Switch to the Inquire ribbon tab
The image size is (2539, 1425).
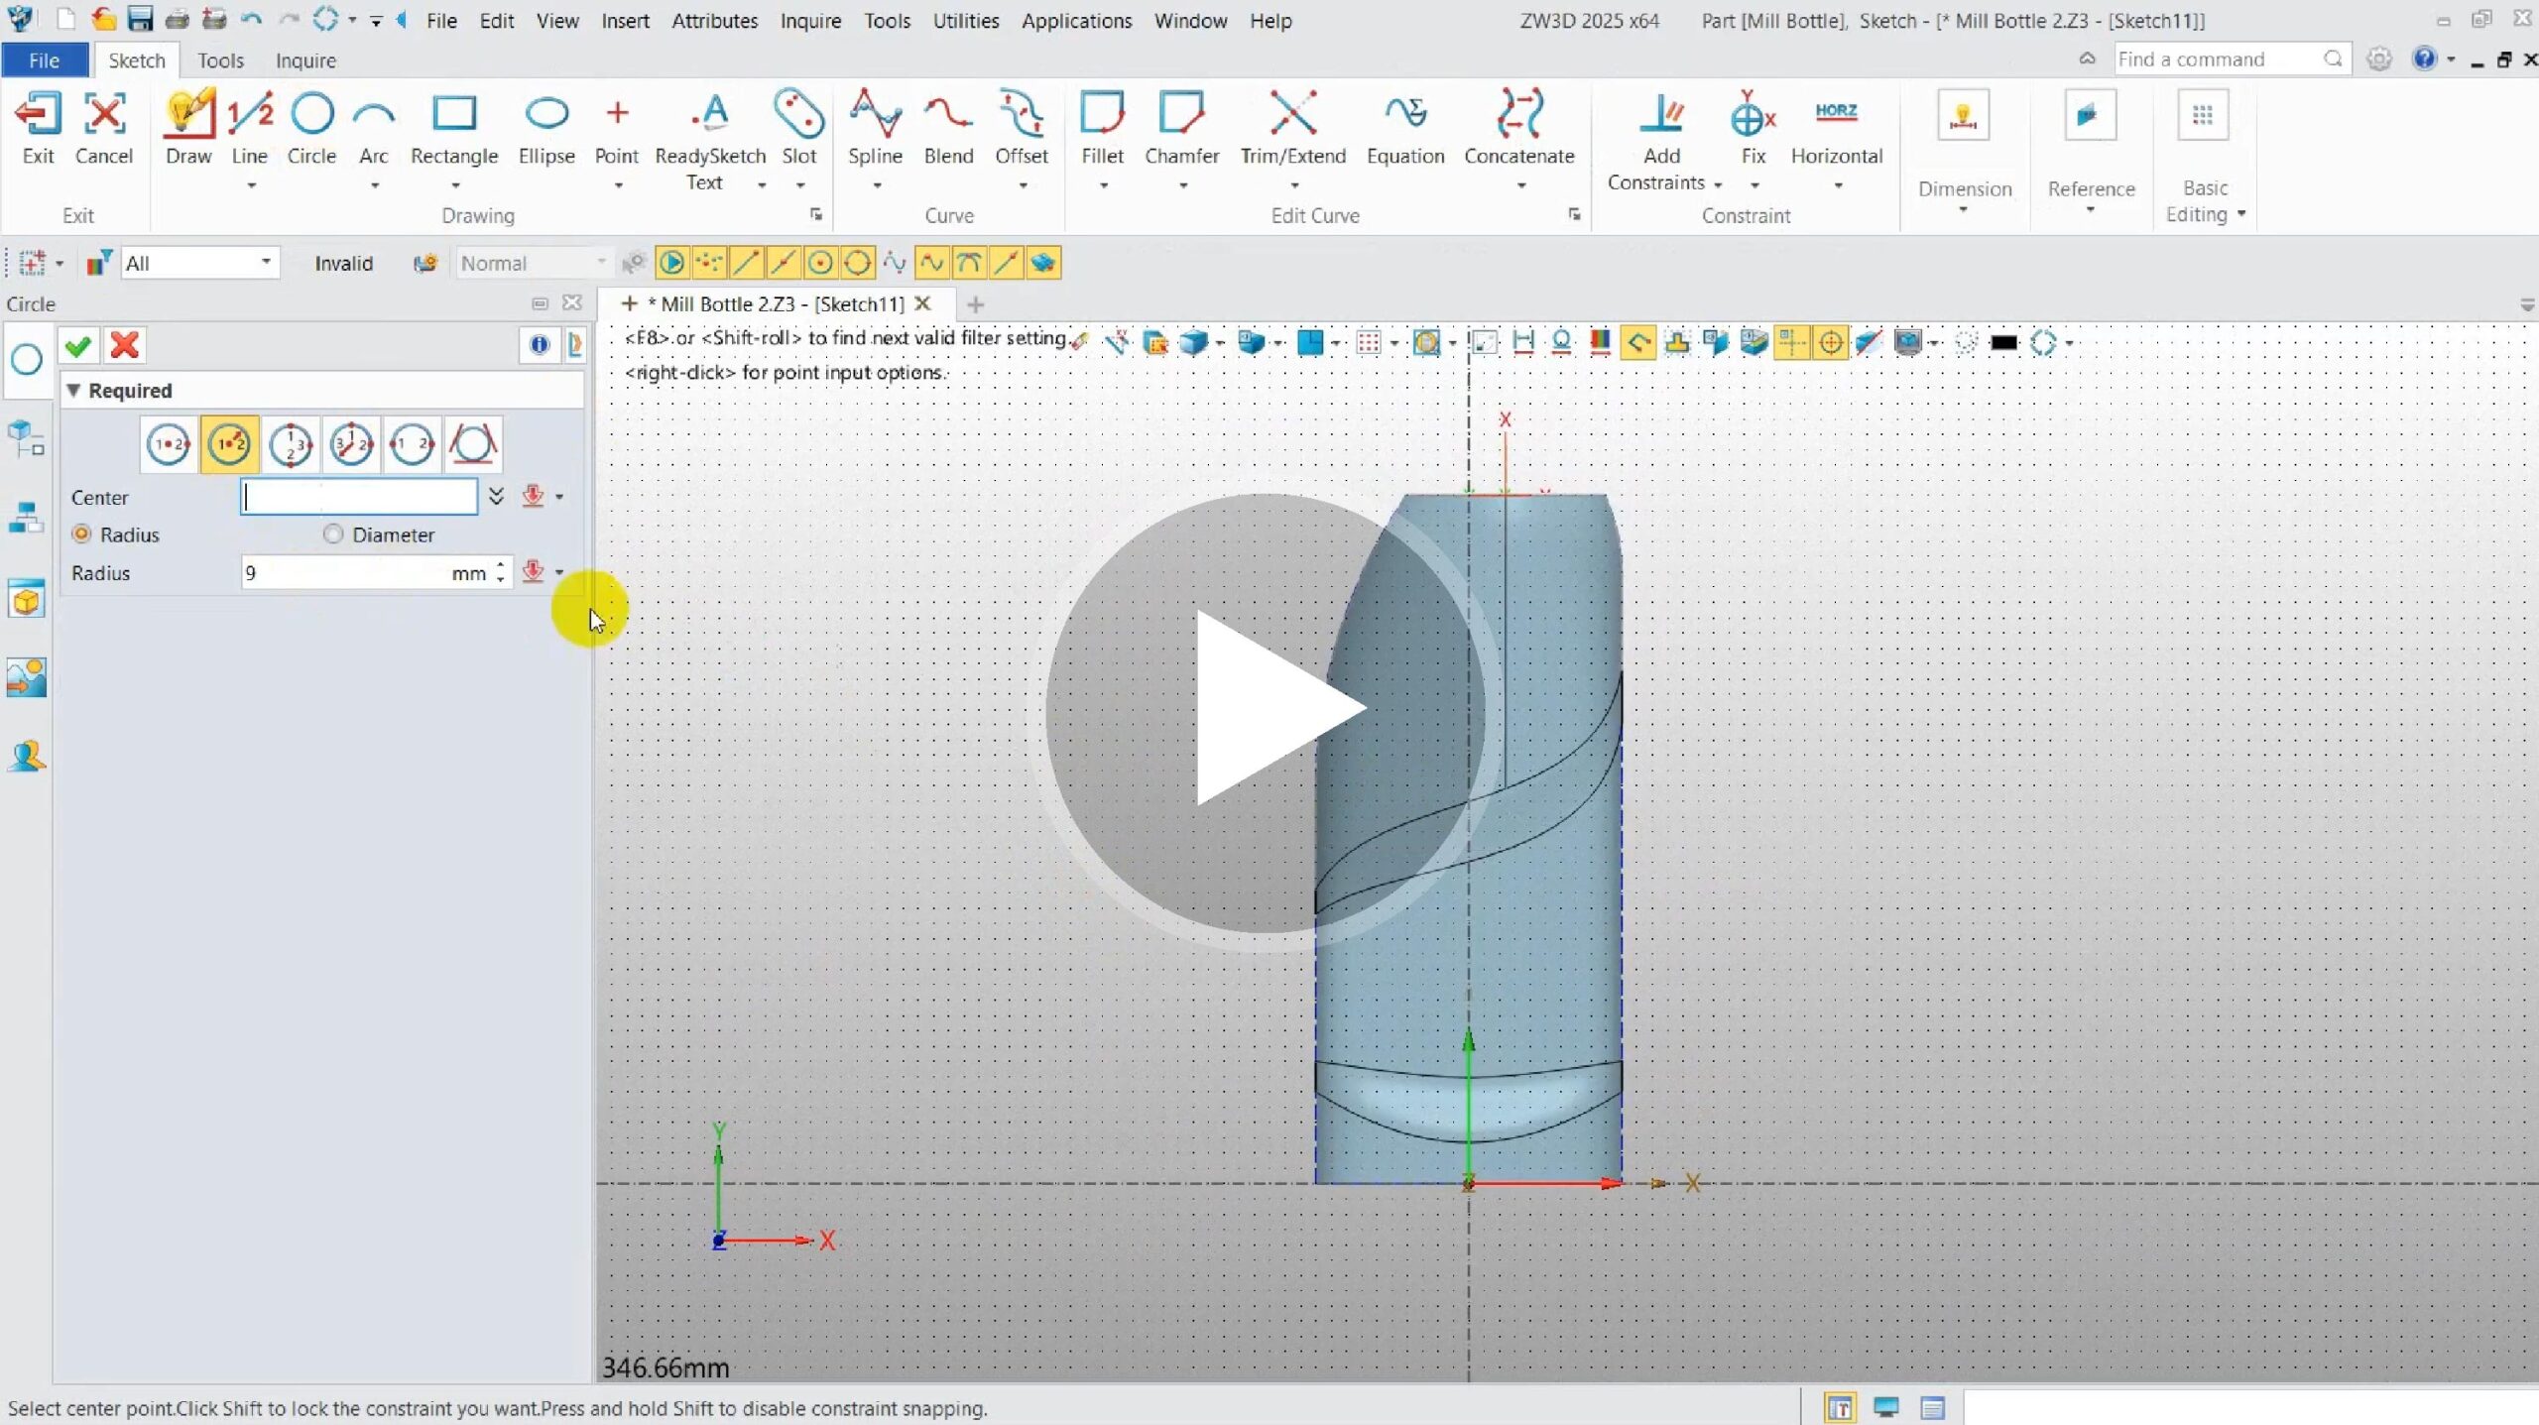coord(305,60)
